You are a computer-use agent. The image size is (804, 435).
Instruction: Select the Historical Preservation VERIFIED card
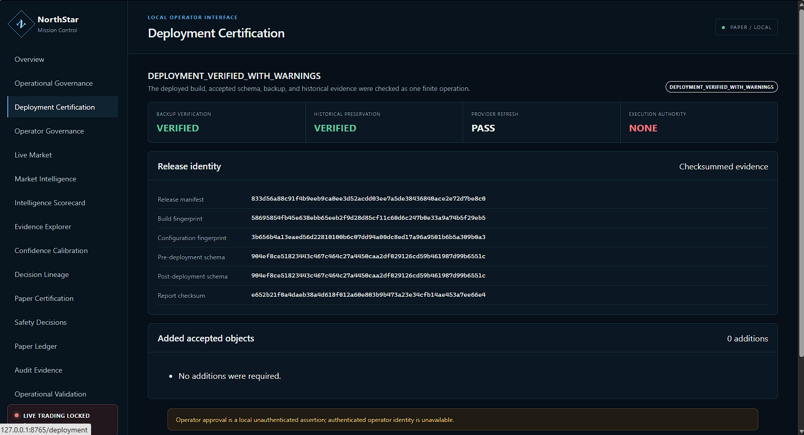click(384, 122)
